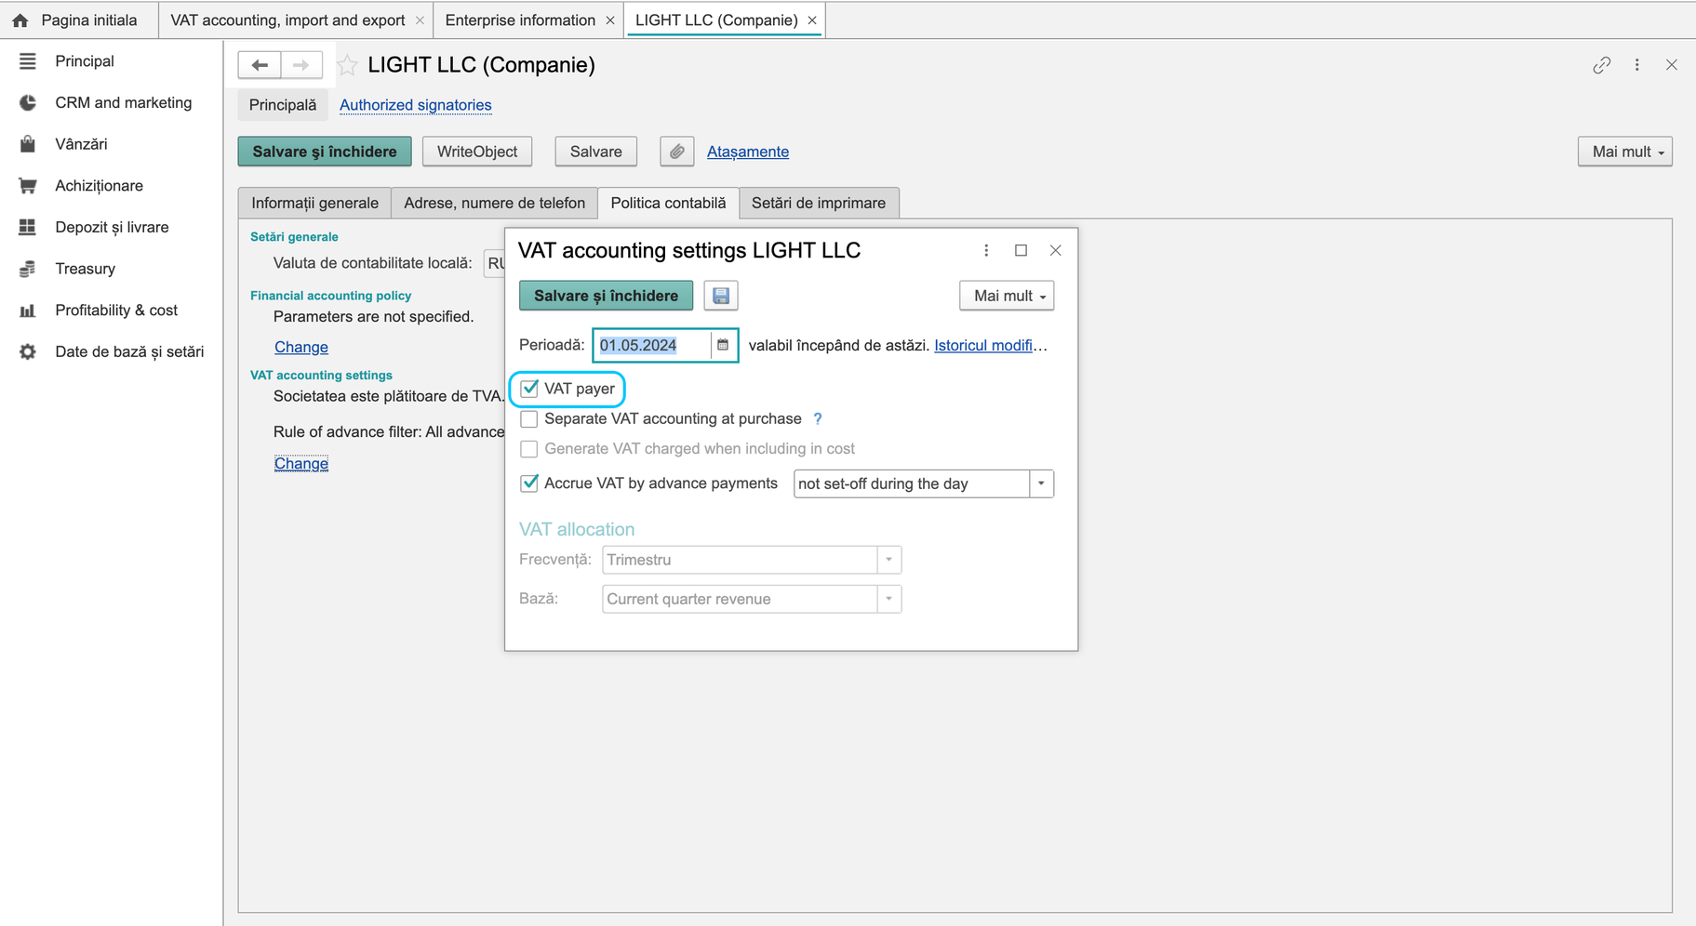Click the floppy disk save icon in dialog
The height and width of the screenshot is (926, 1696).
point(721,296)
